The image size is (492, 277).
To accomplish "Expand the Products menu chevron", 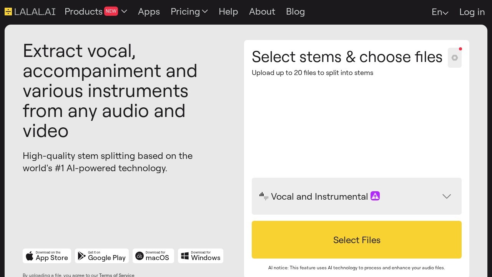I will pos(124,12).
